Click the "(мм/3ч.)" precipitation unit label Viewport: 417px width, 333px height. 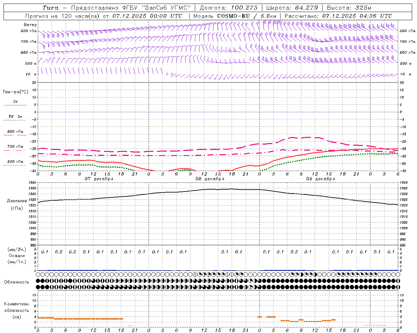(17, 249)
